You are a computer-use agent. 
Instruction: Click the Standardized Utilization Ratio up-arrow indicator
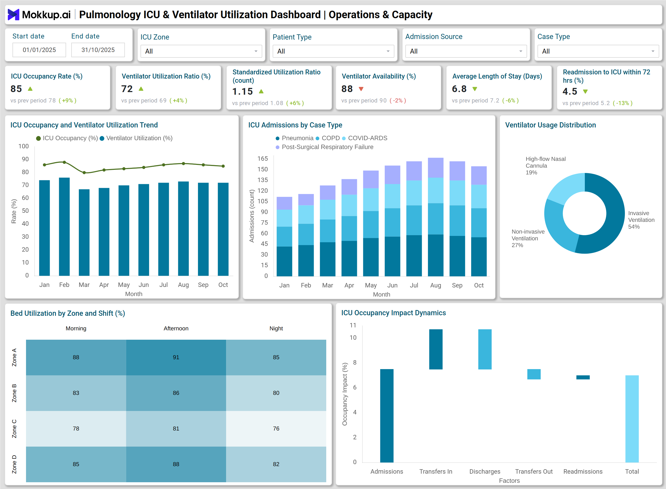(x=261, y=92)
